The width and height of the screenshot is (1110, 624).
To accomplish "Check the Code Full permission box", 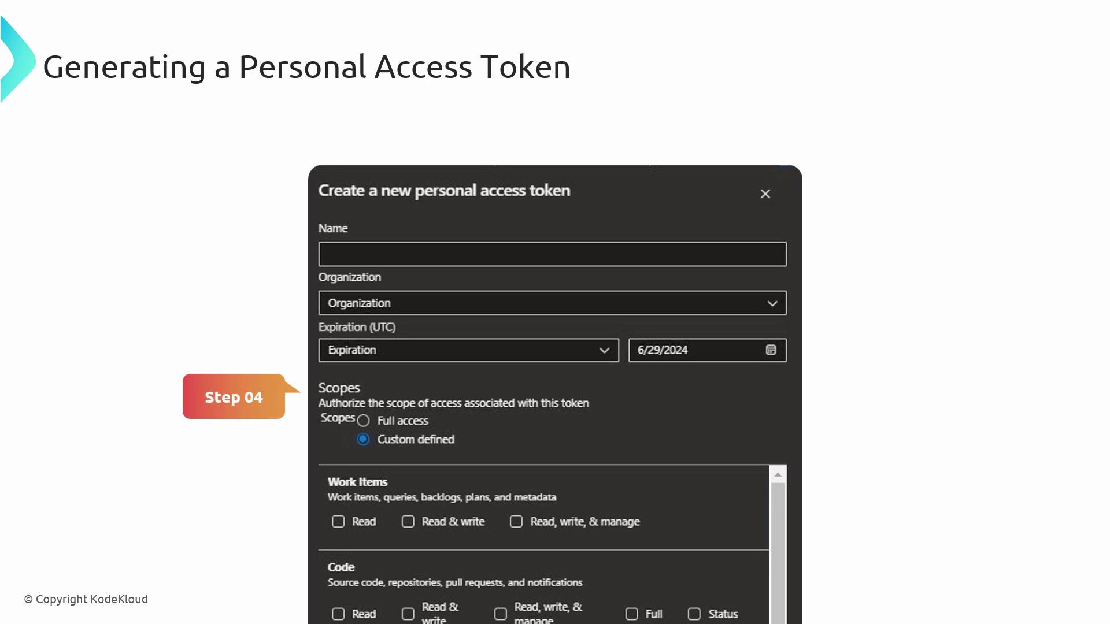I will point(632,614).
